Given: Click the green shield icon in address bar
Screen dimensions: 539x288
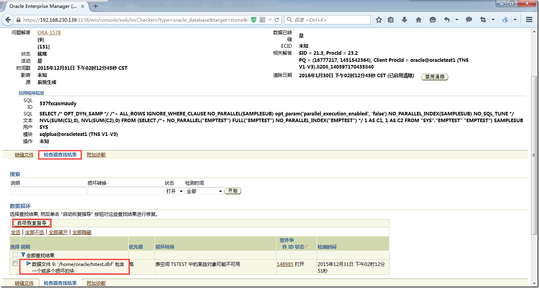Looking at the screenshot, I should [254, 20].
